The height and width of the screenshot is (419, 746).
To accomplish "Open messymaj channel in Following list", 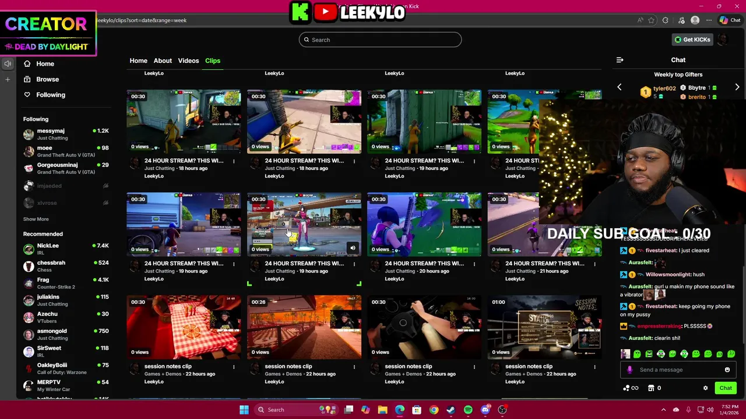I will click(66, 134).
